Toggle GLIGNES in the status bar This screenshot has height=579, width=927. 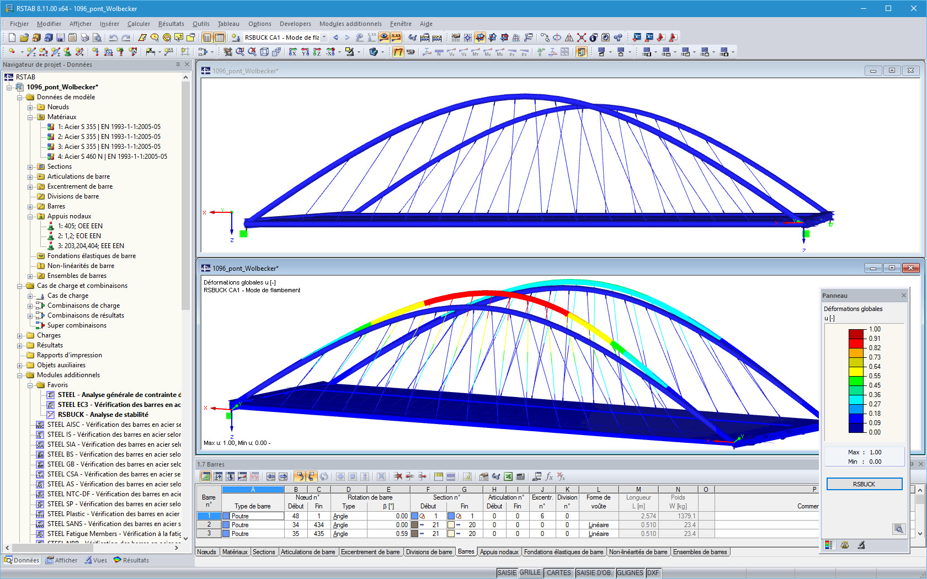pos(630,573)
